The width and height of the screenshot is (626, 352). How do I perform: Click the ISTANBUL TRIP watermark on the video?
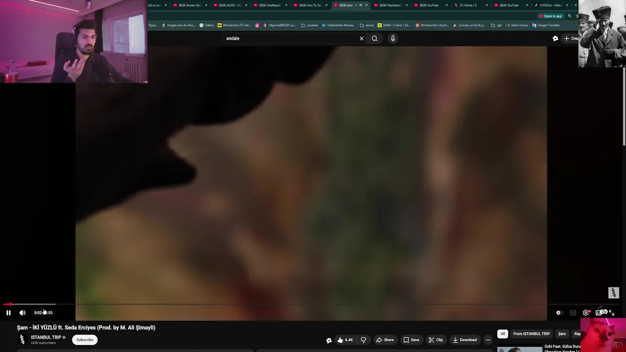[614, 292]
